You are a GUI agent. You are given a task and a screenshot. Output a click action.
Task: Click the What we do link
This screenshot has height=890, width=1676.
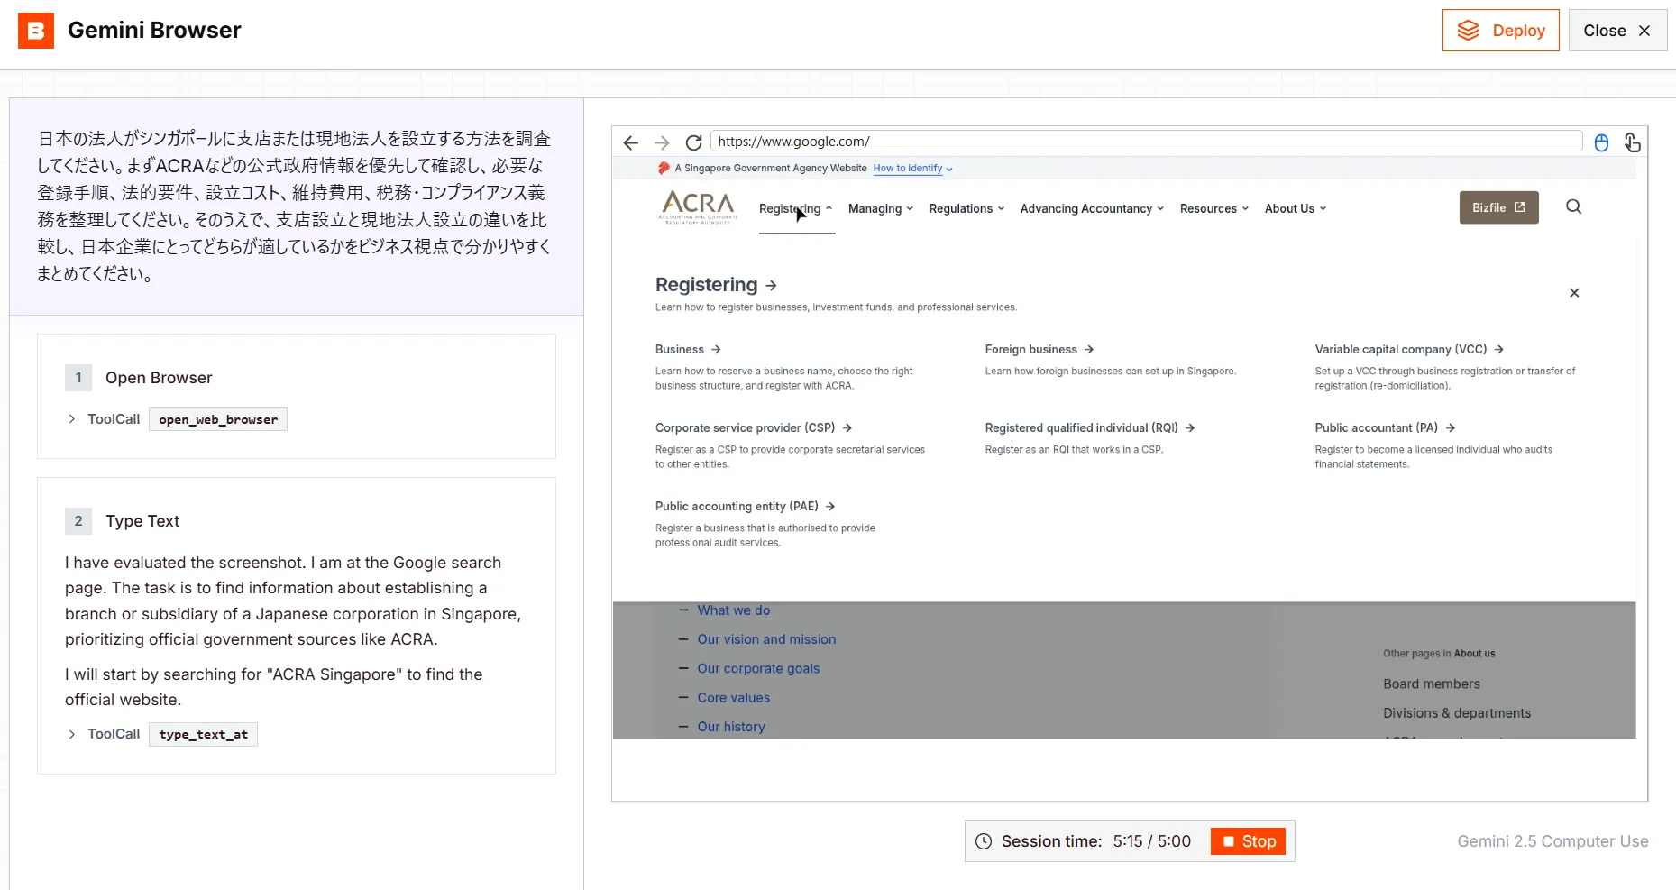pyautogui.click(x=733, y=610)
